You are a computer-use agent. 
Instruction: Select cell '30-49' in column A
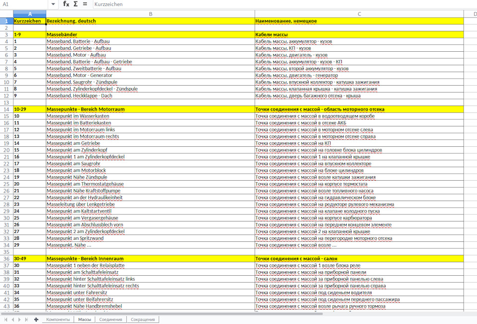tap(30, 258)
